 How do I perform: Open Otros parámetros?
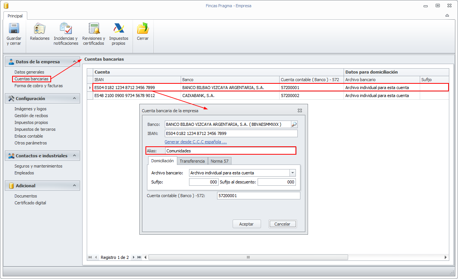pyautogui.click(x=31, y=143)
